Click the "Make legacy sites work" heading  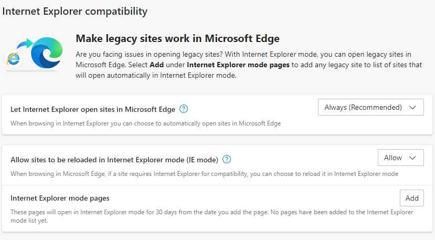pyautogui.click(x=177, y=38)
